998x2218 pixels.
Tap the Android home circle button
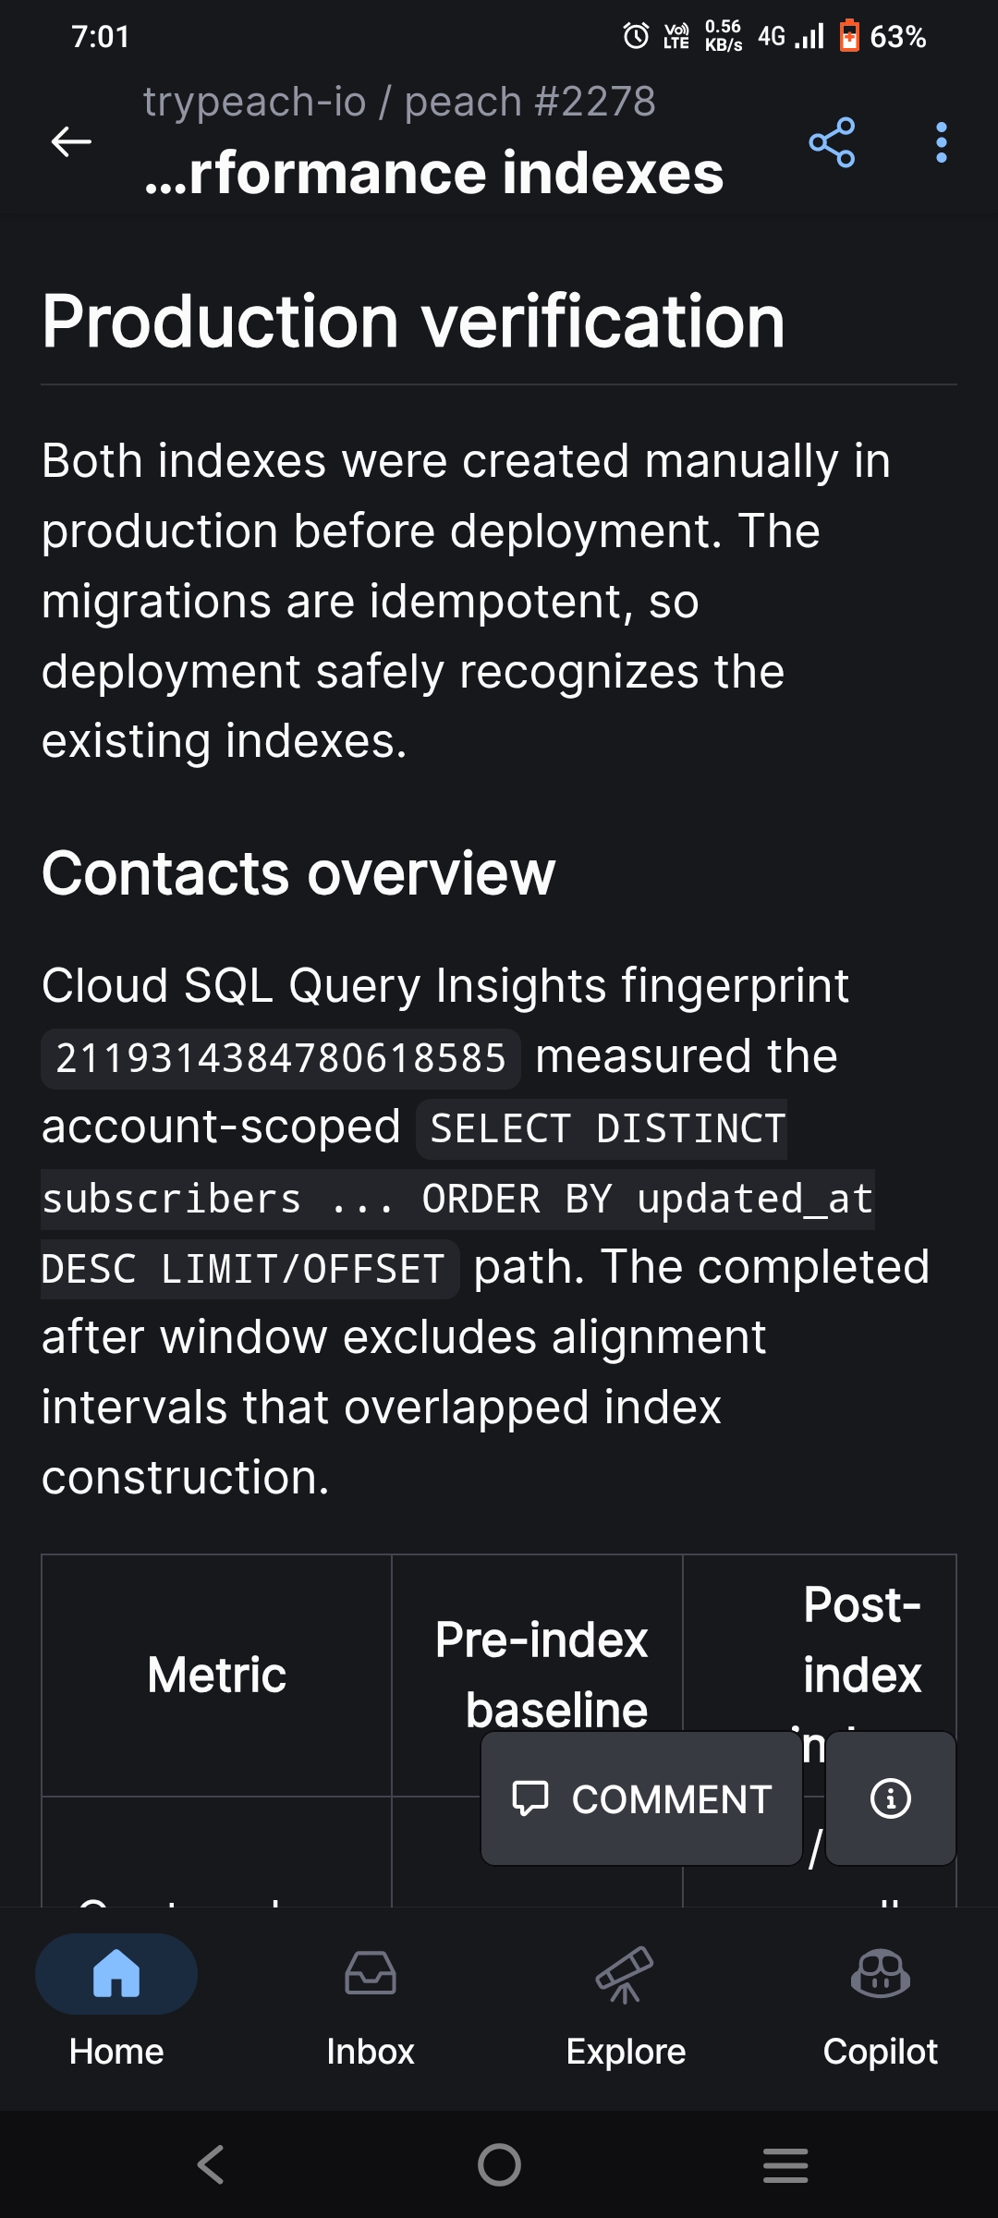pyautogui.click(x=499, y=2164)
